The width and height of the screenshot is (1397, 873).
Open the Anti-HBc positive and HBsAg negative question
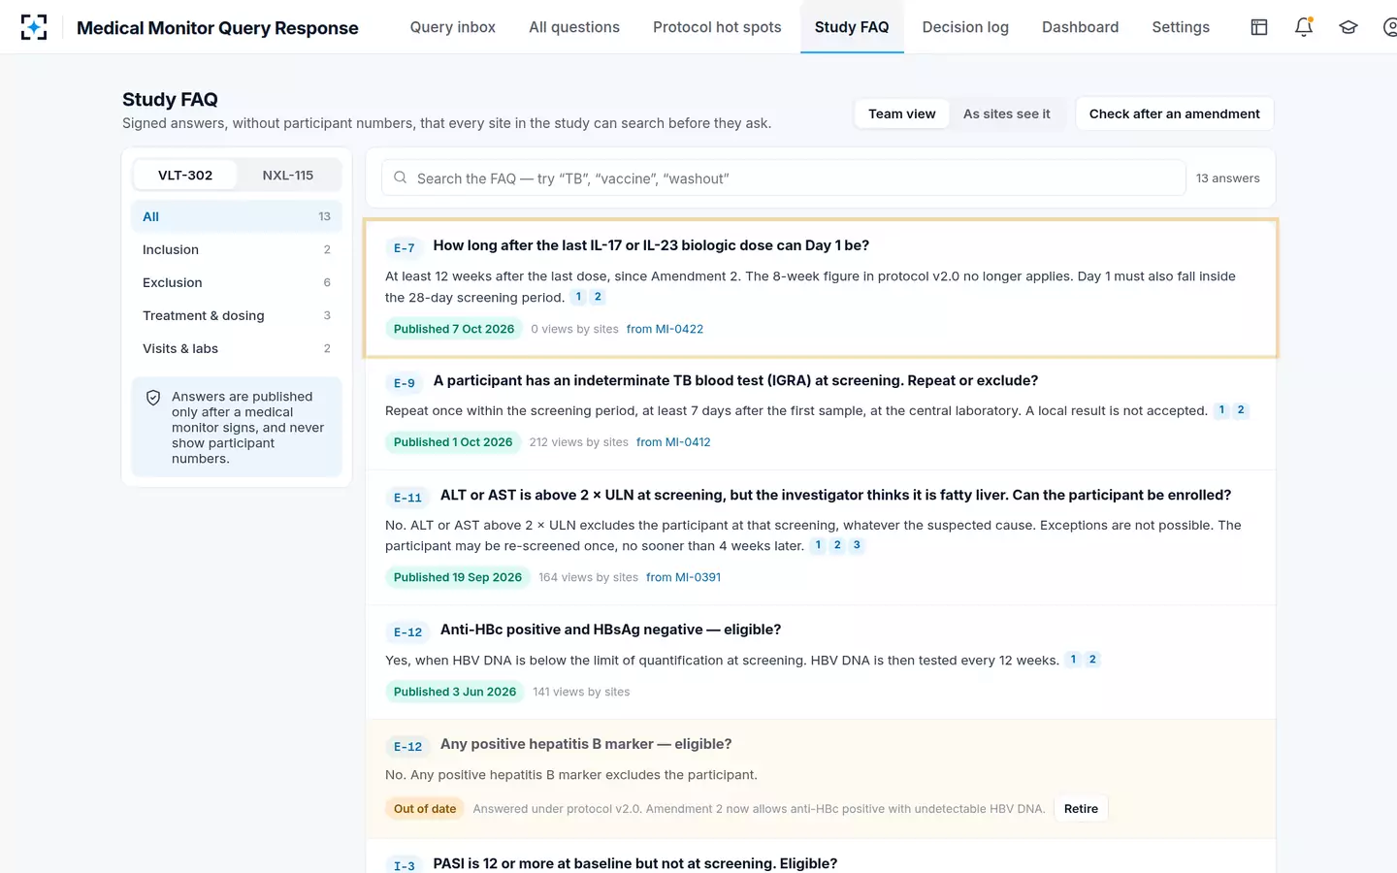click(610, 630)
